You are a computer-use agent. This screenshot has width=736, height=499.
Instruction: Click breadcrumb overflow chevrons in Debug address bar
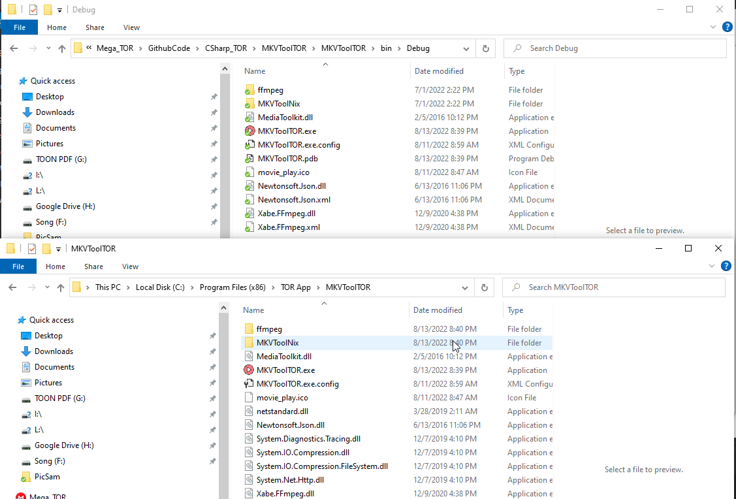click(89, 48)
